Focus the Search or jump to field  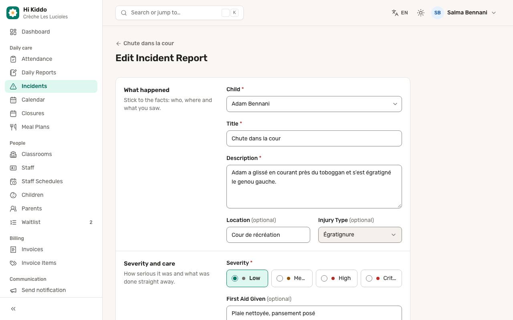[180, 13]
